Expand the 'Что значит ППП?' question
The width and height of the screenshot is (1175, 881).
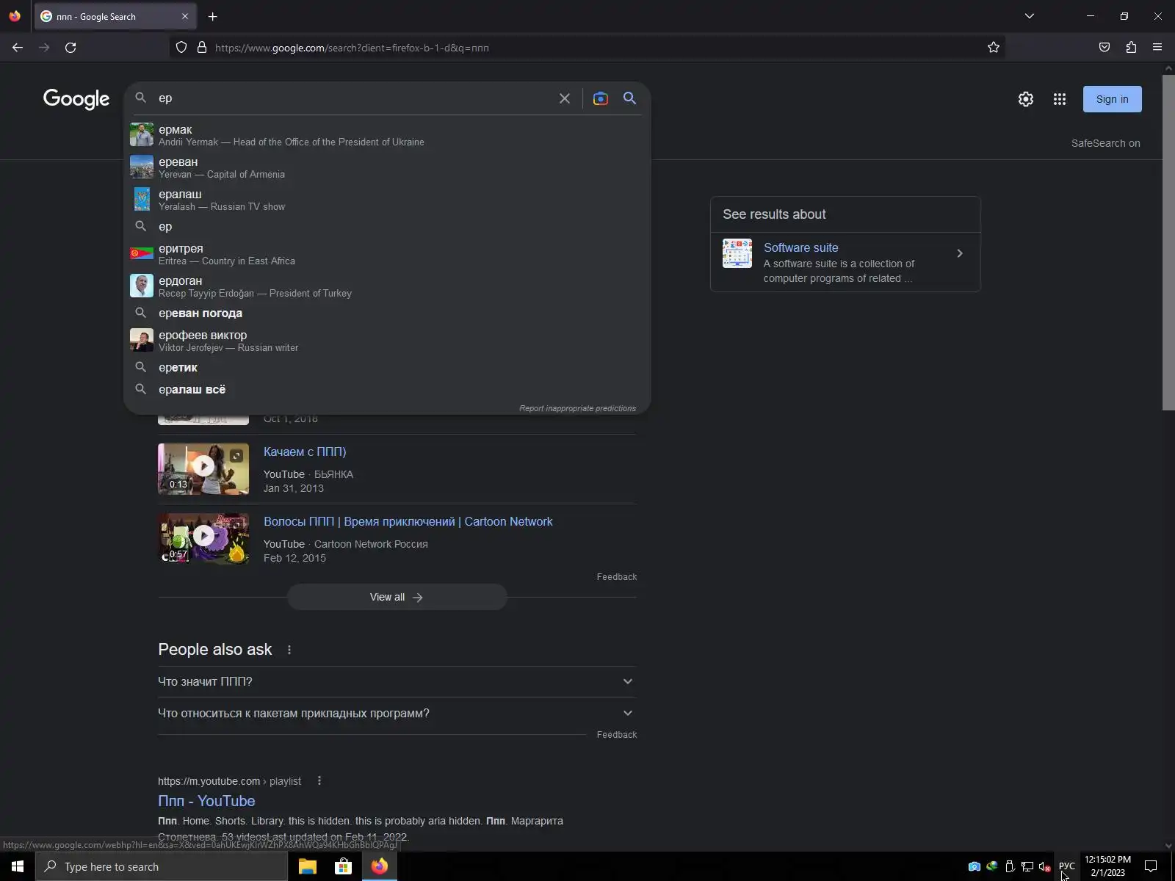click(397, 682)
